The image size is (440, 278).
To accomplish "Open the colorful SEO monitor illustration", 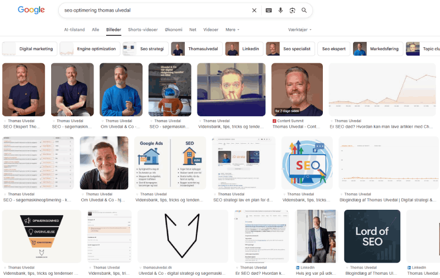I will [307, 163].
